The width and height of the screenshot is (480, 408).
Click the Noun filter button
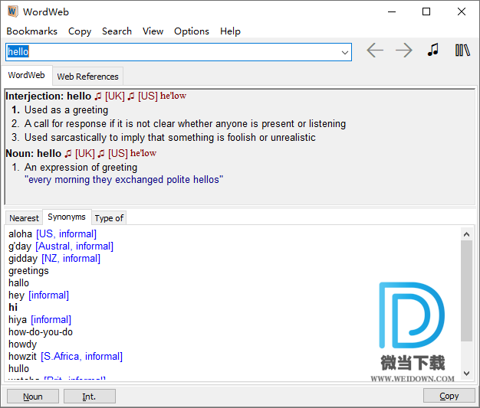click(33, 397)
